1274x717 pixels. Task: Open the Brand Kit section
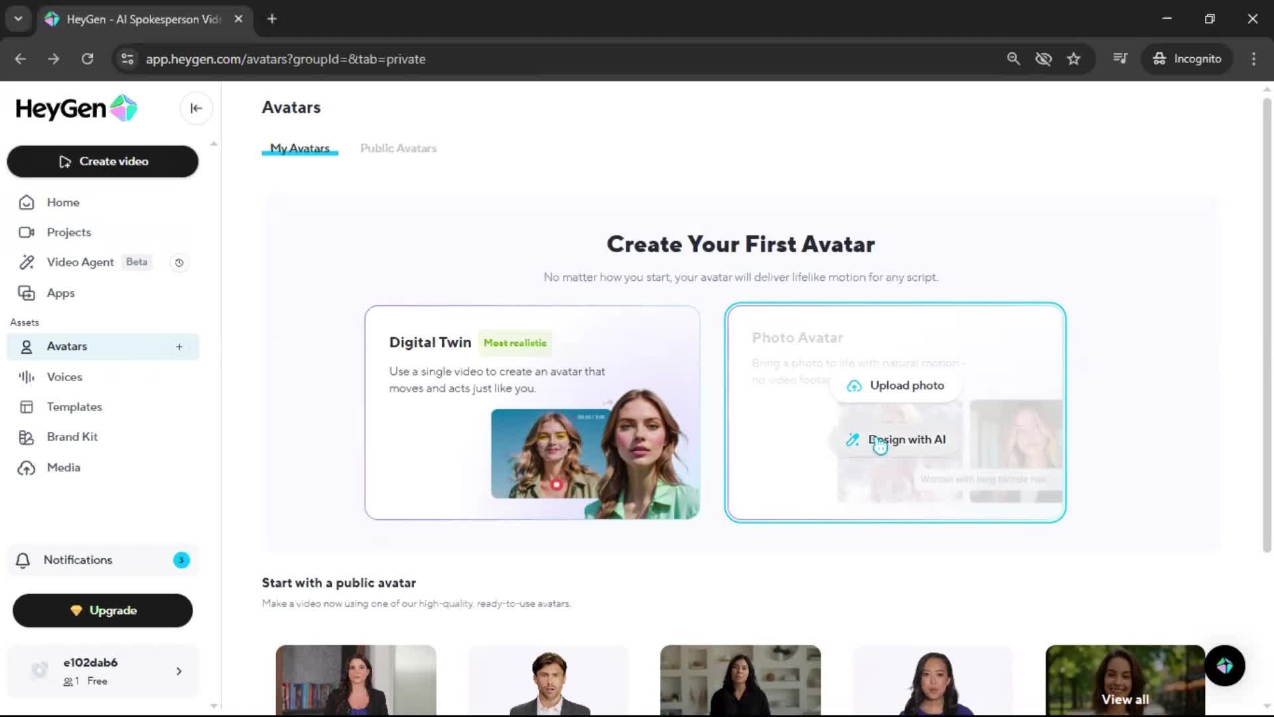point(72,437)
